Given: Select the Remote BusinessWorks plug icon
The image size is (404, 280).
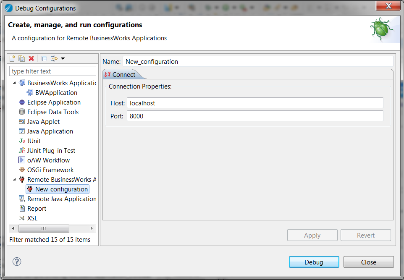Looking at the screenshot, I should coord(22,180).
